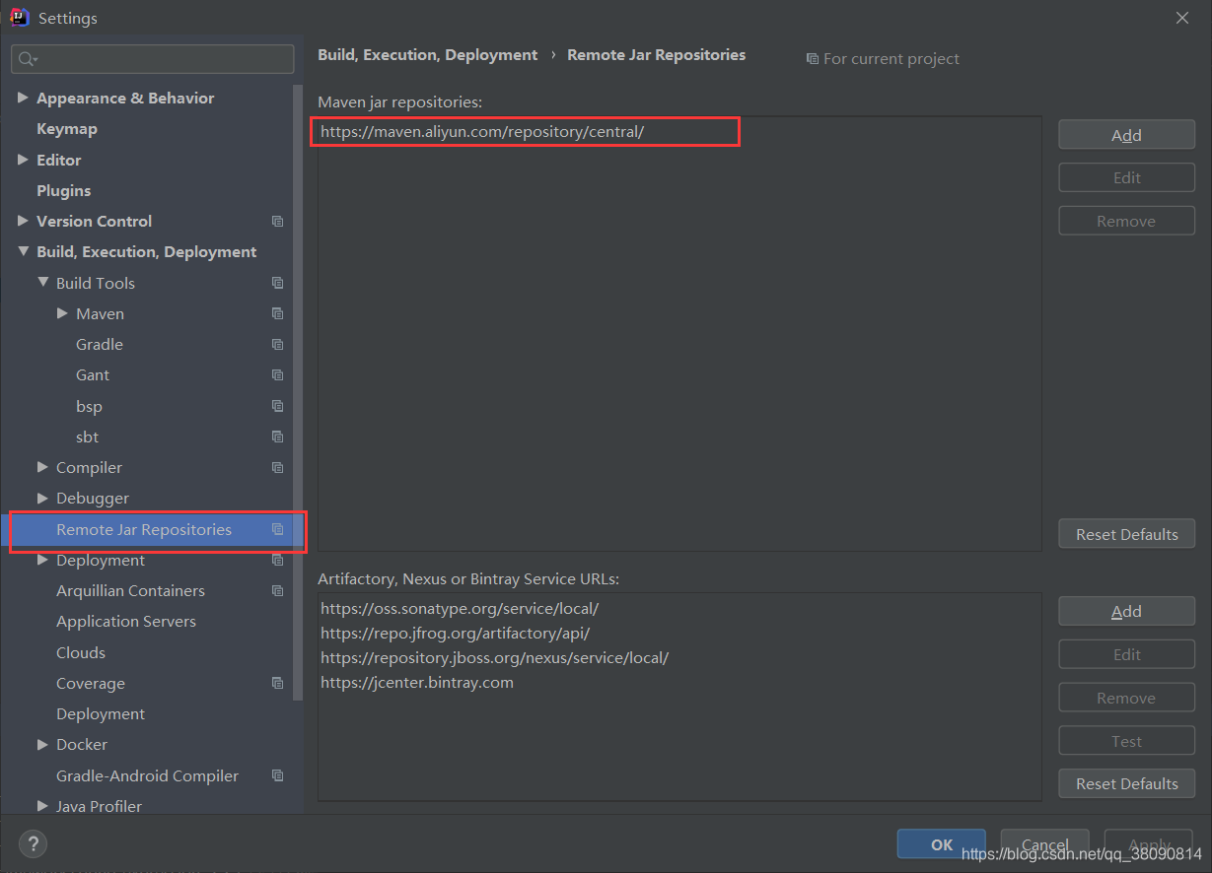
Task: Click the project-level icon beside Compiler
Action: tap(277, 468)
